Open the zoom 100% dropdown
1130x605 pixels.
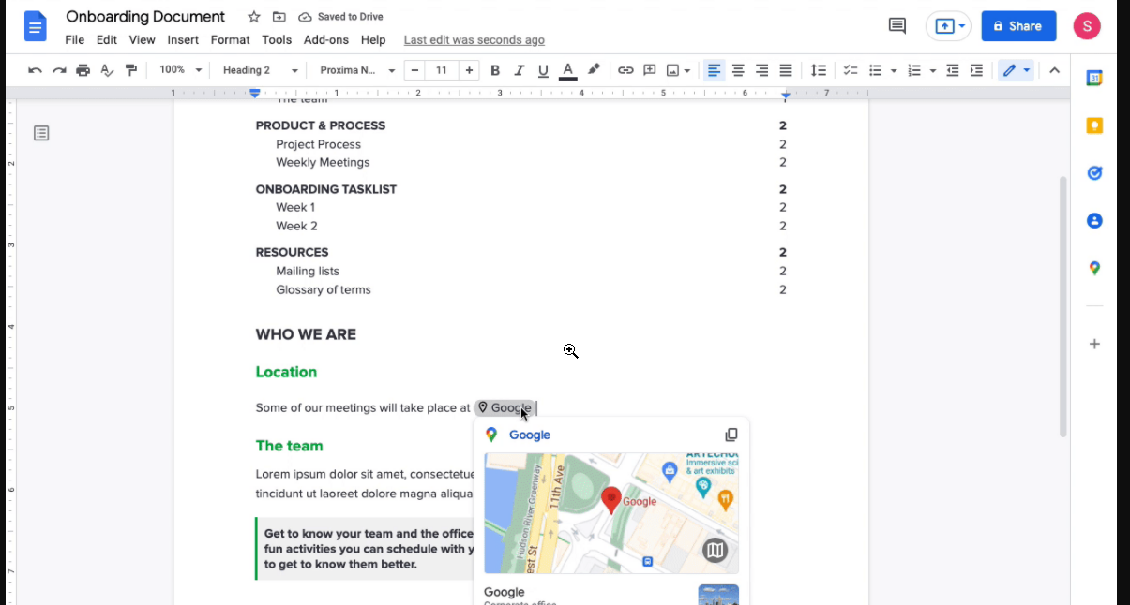point(180,70)
